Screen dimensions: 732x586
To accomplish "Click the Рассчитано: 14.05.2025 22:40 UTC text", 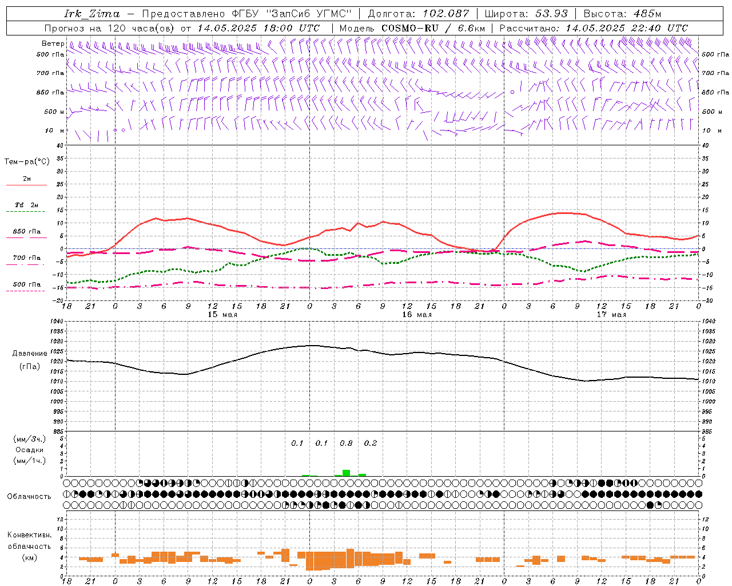I will (x=594, y=27).
